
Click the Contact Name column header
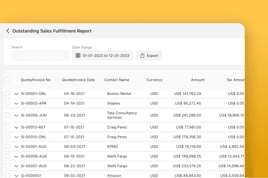[117, 80]
